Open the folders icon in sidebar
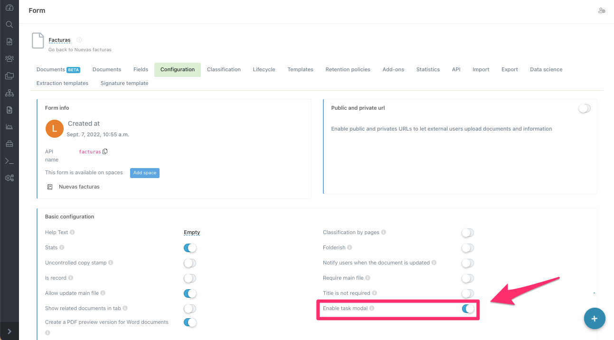 (x=9, y=76)
